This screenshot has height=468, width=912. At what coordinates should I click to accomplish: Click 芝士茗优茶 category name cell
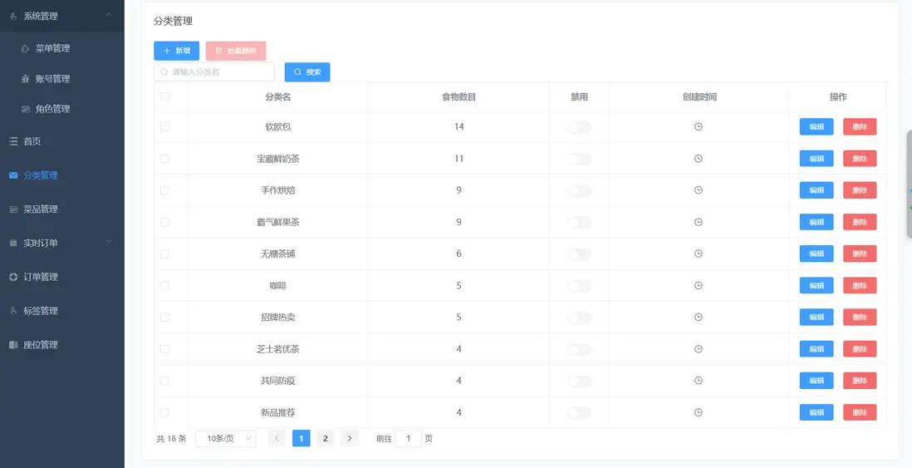click(278, 349)
